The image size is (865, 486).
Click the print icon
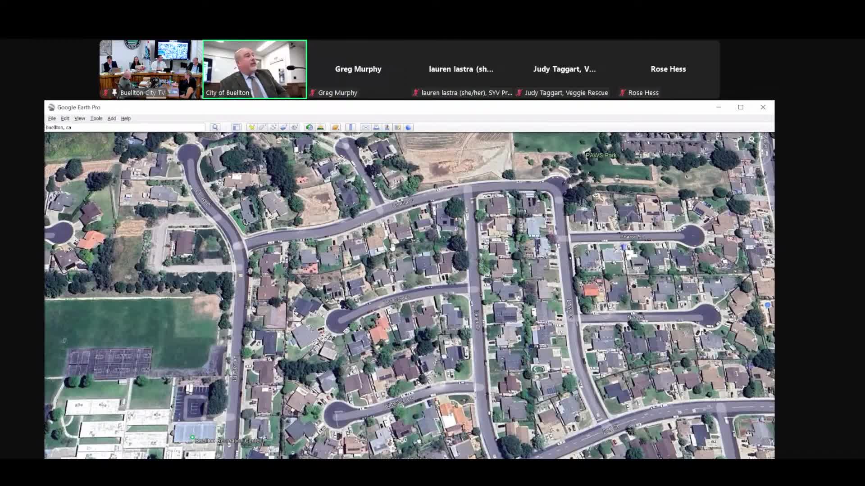376,127
